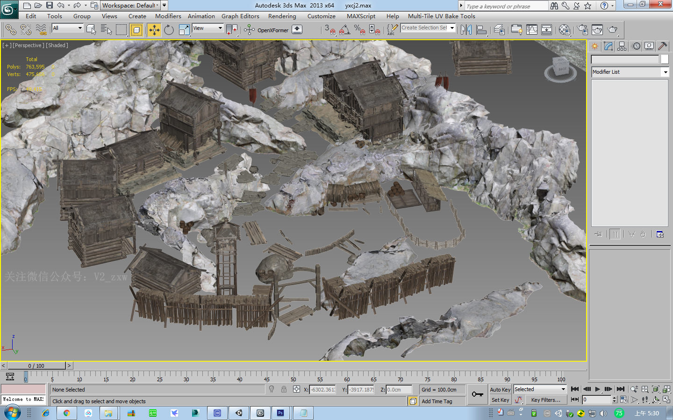Open the Layer Manager
Viewport: 673px width, 420px height.
[x=499, y=30]
